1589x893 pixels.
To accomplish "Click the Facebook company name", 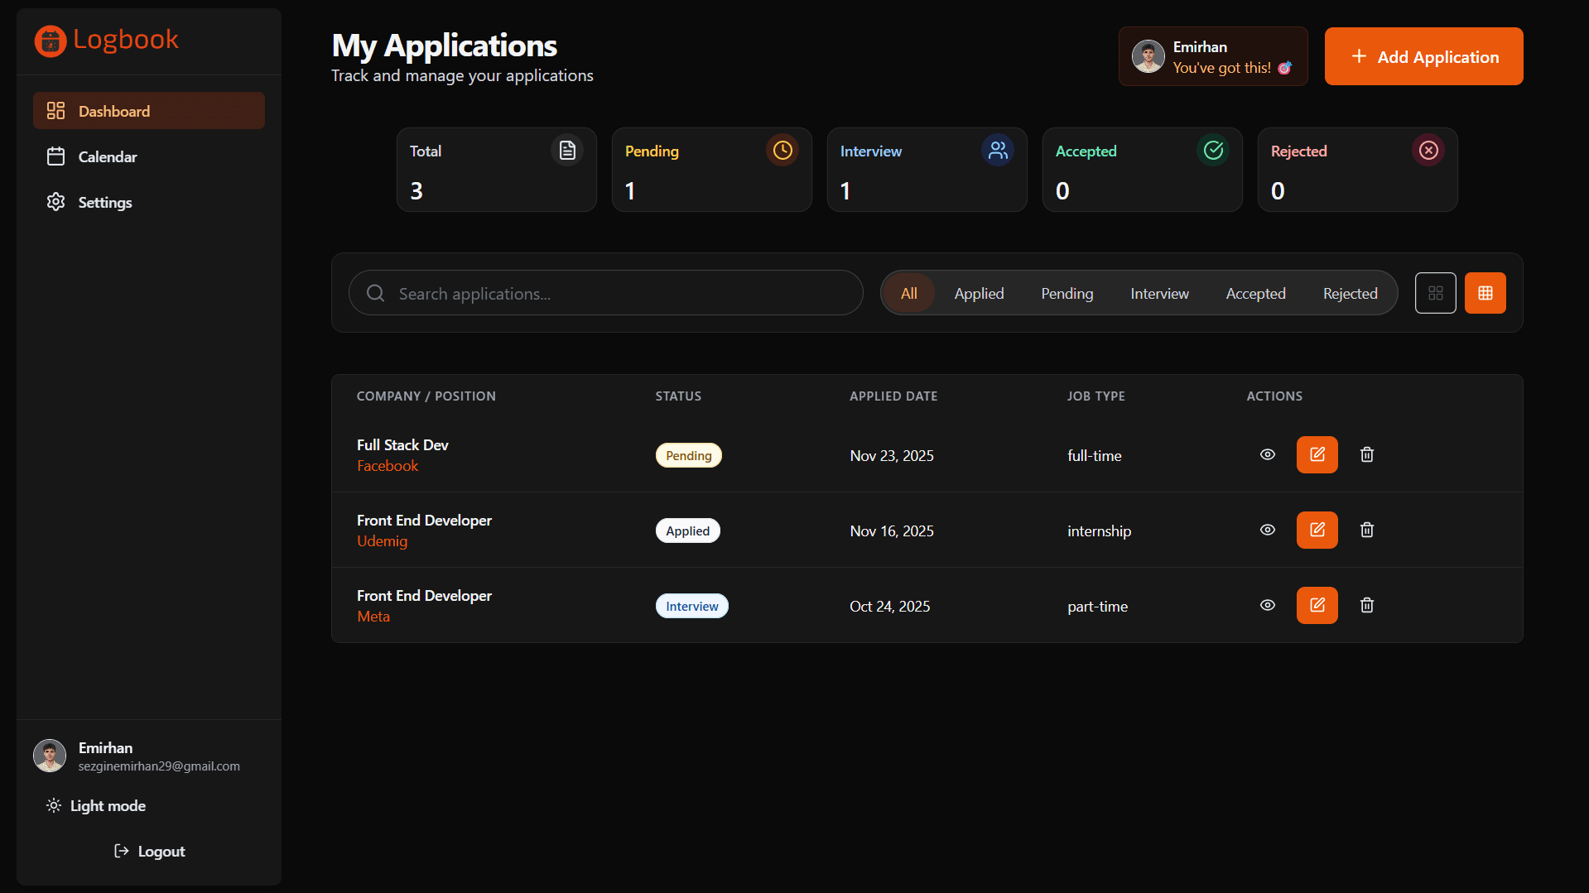I will click(x=388, y=466).
